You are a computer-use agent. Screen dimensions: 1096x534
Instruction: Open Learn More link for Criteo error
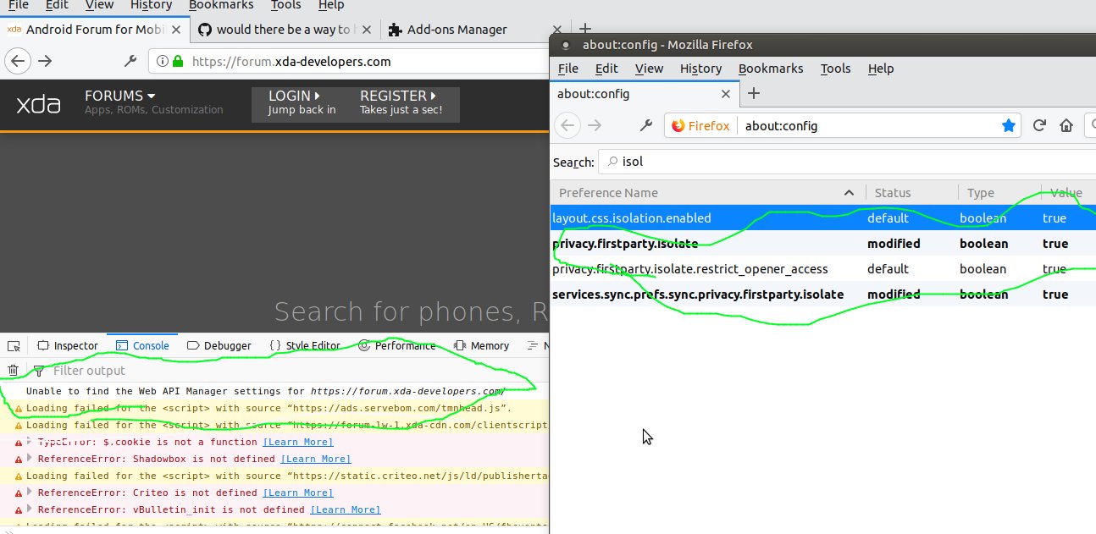coord(297,493)
